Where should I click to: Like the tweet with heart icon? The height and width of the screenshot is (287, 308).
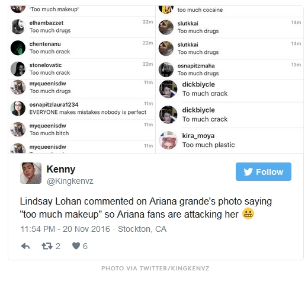76,246
